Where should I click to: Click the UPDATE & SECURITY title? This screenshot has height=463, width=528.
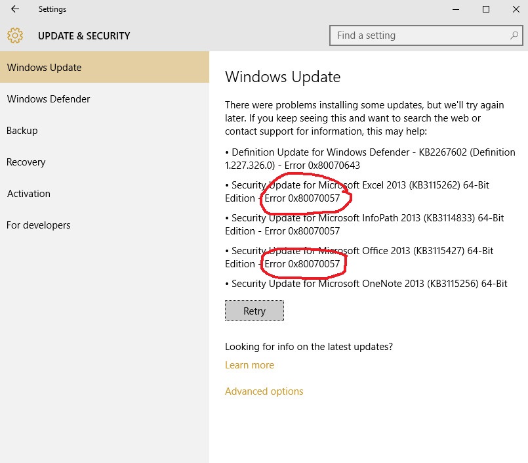84,35
